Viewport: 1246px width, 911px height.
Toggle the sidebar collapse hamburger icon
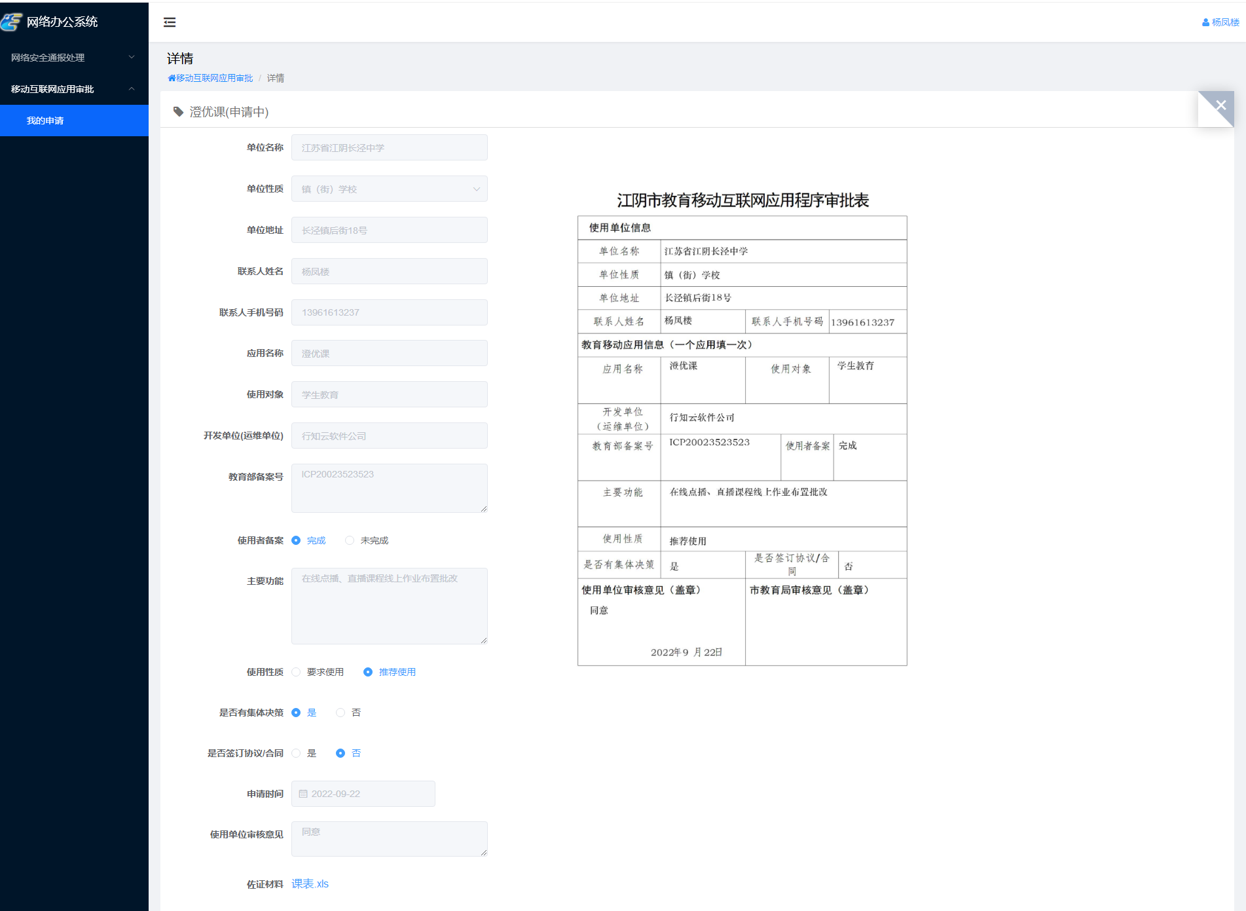(x=170, y=22)
